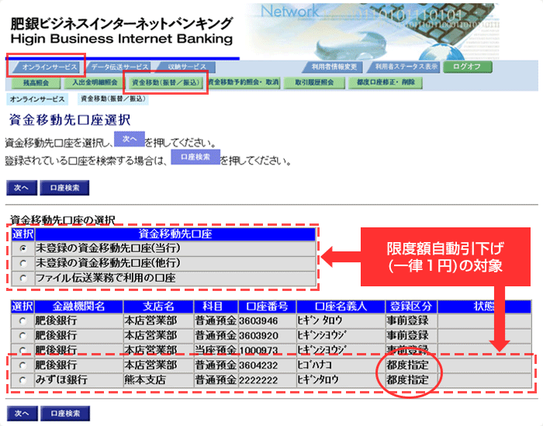This screenshot has height=426, width=543.
Task: Open 利用者ステータス表示 tab
Action: 404,67
